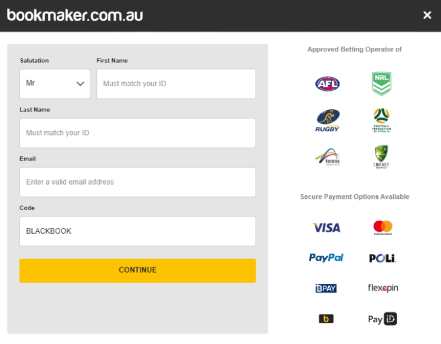This screenshot has height=344, width=441.
Task: Click the POLi payment logo
Action: point(383,258)
